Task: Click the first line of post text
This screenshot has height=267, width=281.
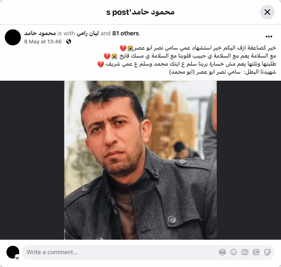Action: pyautogui.click(x=198, y=48)
